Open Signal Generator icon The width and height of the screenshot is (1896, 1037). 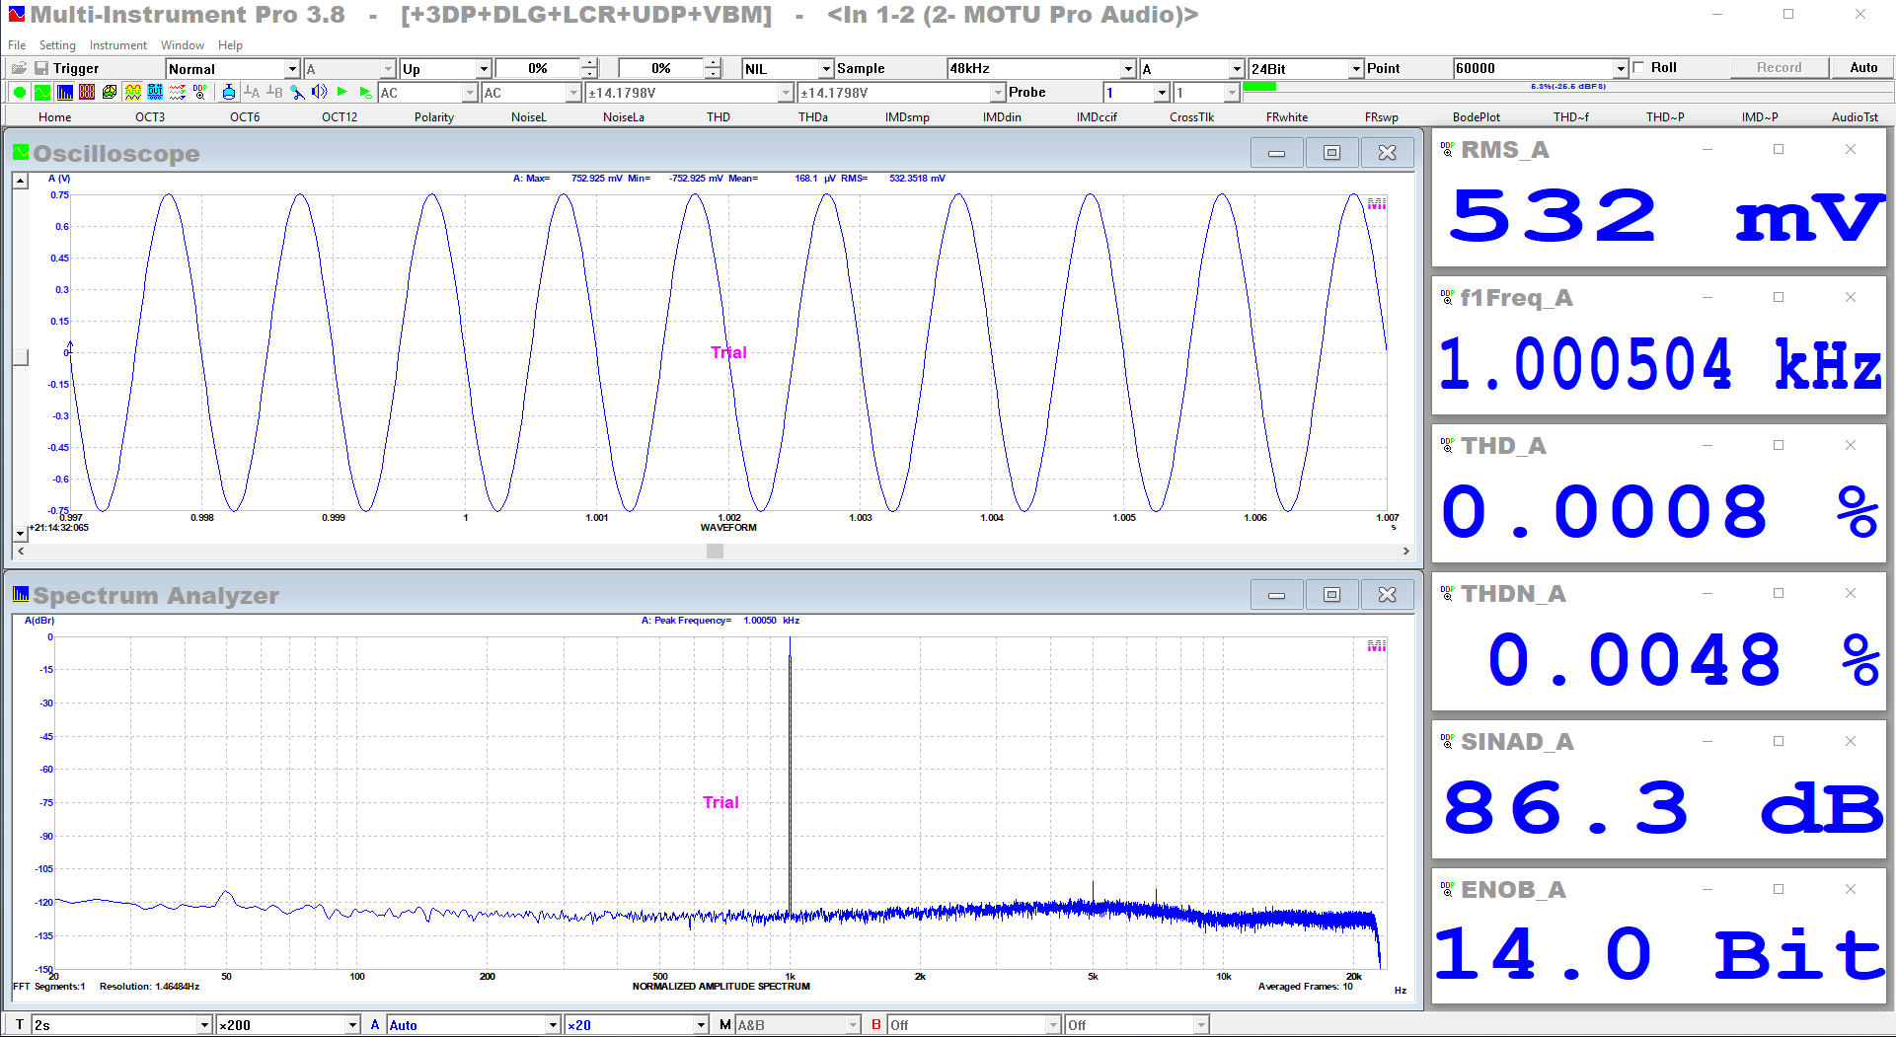coord(132,92)
